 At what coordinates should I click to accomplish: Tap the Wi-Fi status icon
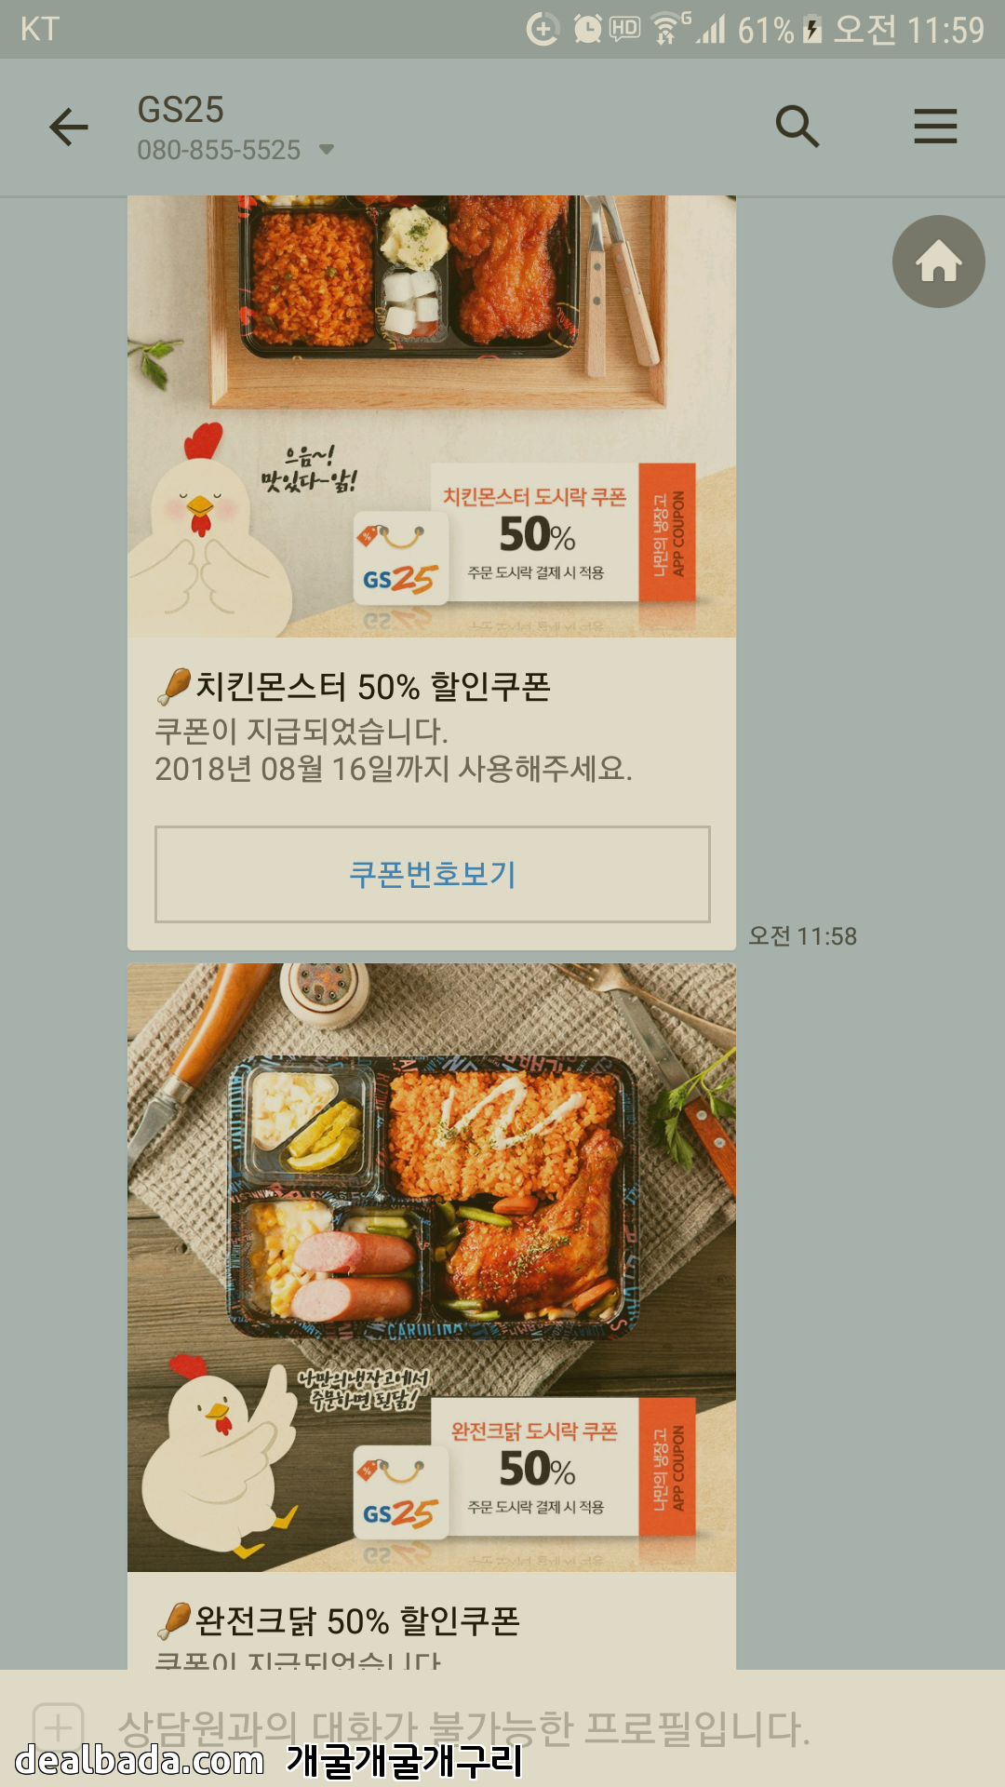click(668, 29)
